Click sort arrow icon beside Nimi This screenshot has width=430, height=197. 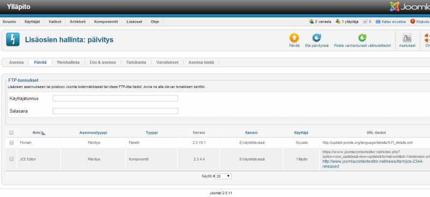pos(44,133)
